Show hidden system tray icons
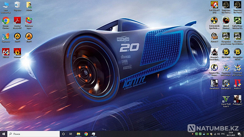Screen dimensions: 244x137 point(193,134)
